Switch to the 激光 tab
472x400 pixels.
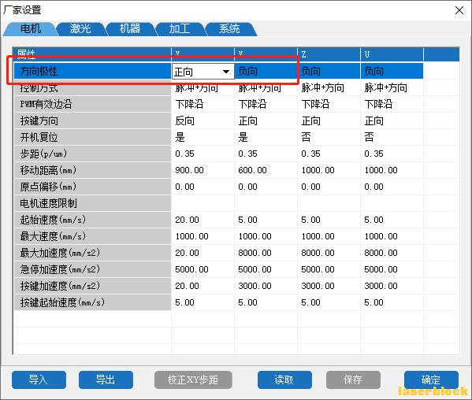(x=80, y=29)
